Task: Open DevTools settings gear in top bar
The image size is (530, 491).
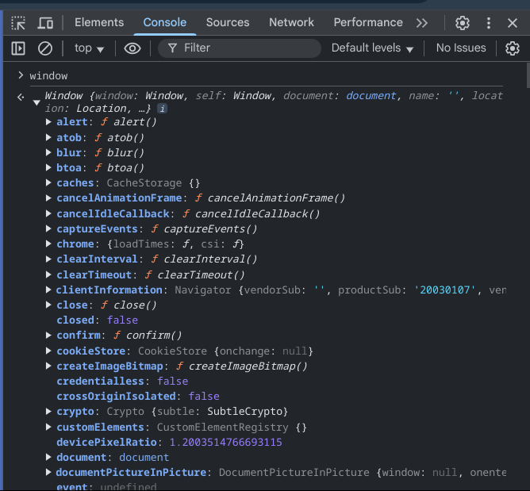Action: [462, 23]
